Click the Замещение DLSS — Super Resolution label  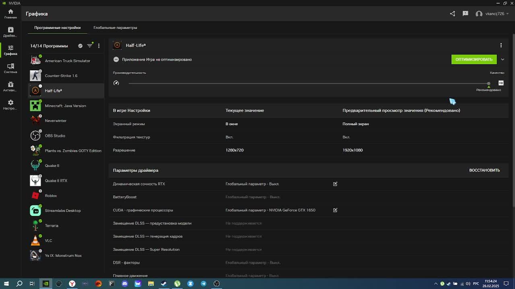pyautogui.click(x=146, y=250)
